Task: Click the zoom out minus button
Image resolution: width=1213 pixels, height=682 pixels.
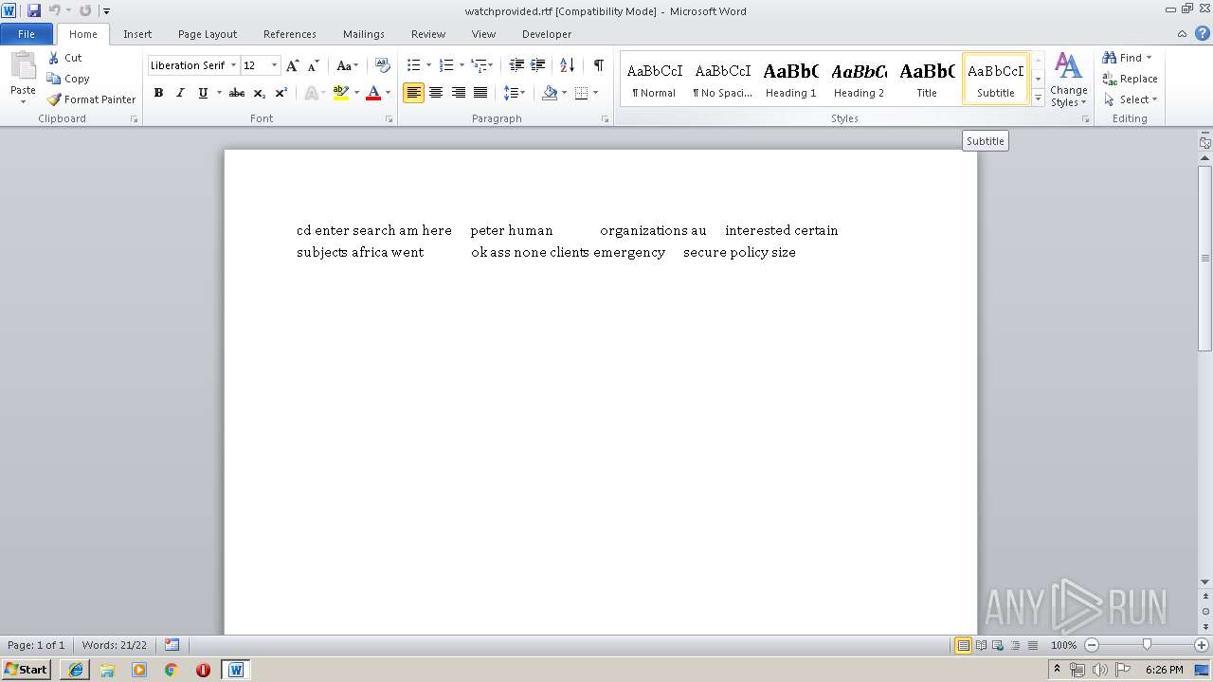Action: coord(1092,645)
